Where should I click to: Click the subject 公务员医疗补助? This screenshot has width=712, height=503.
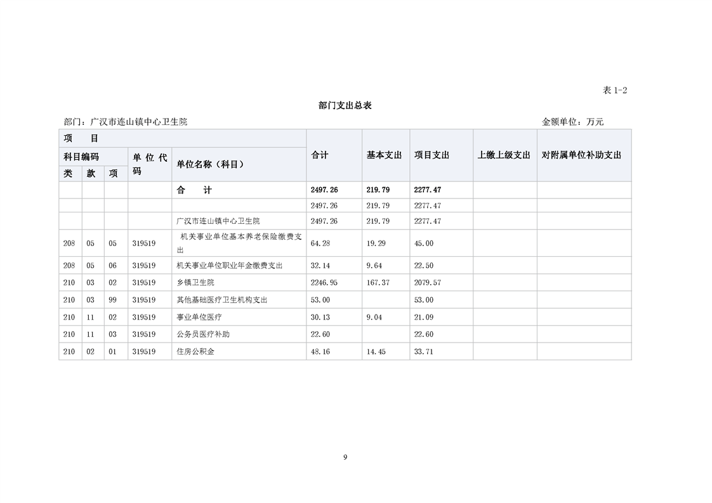[203, 334]
